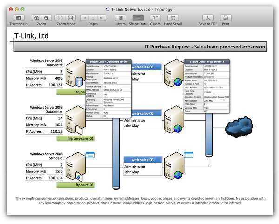Print the diagram
This screenshot has width=279, height=224.
coord(226,18)
